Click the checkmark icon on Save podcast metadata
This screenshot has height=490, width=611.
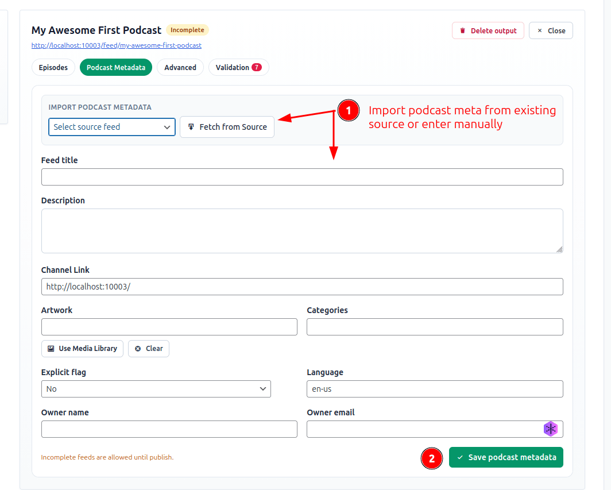461,457
